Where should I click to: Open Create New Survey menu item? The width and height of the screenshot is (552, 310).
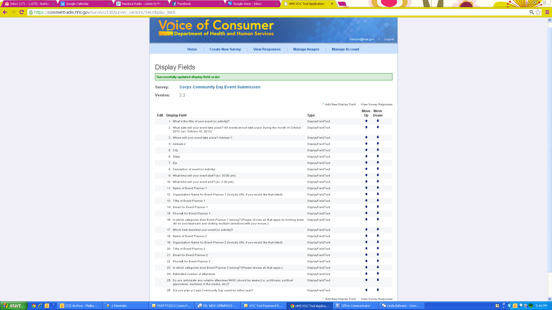(x=225, y=49)
